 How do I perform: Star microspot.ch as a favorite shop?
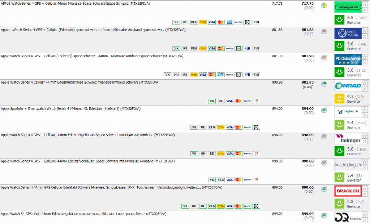(x=365, y=4)
